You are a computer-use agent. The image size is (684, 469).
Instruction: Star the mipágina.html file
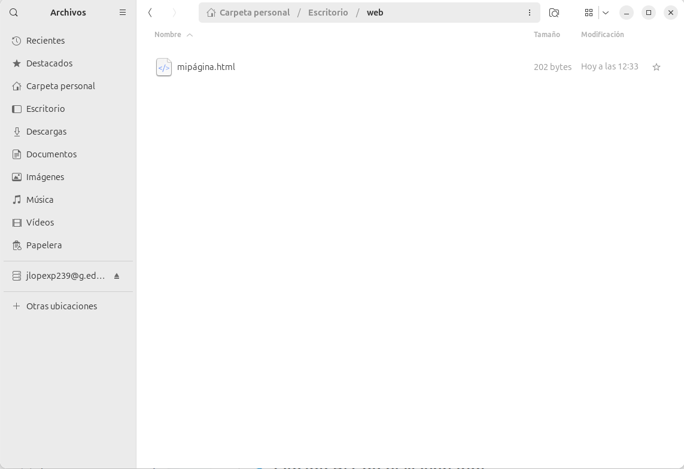tap(656, 67)
